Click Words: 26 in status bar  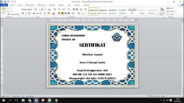[x=16, y=96]
